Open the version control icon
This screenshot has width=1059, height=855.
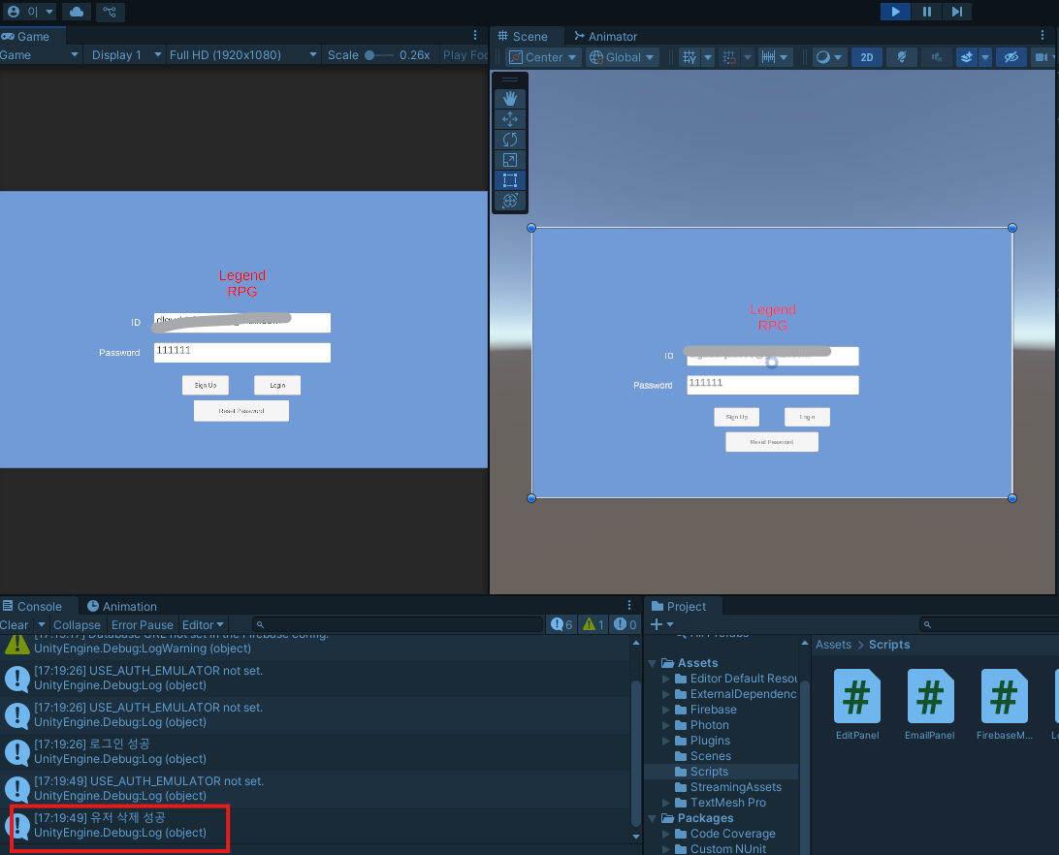click(111, 12)
